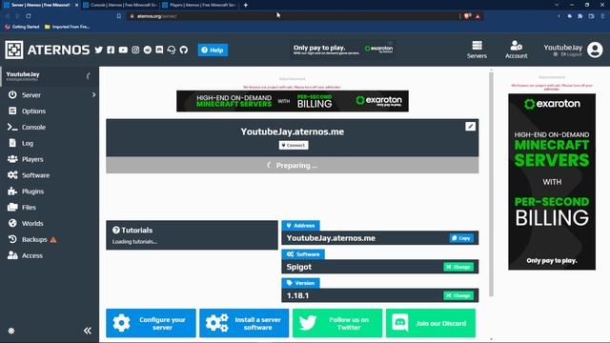Click Install a server software tile
610x343 pixels.
click(244, 323)
